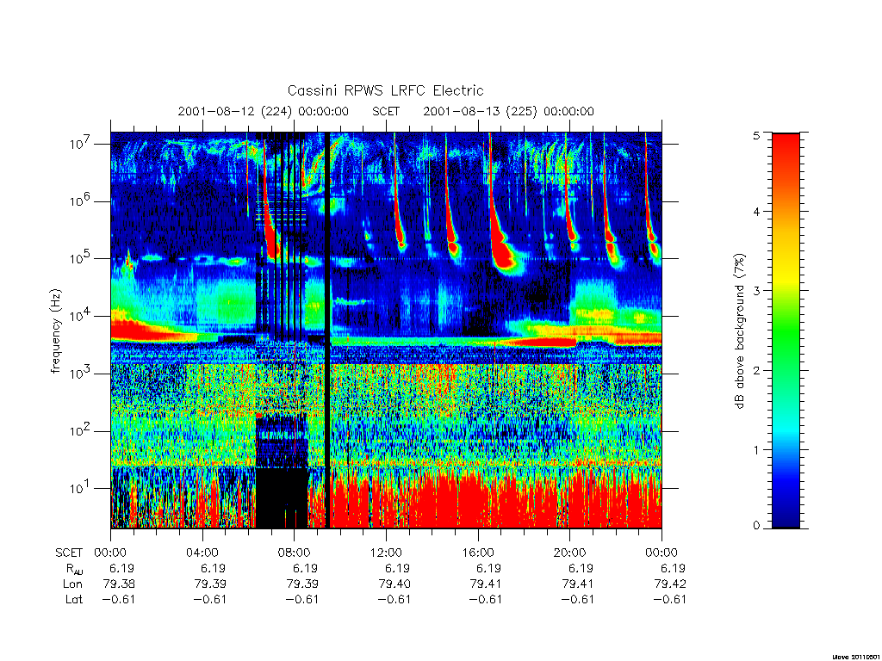Click the colorbar tick label "5"
This screenshot has height=661, width=882.
[756, 135]
